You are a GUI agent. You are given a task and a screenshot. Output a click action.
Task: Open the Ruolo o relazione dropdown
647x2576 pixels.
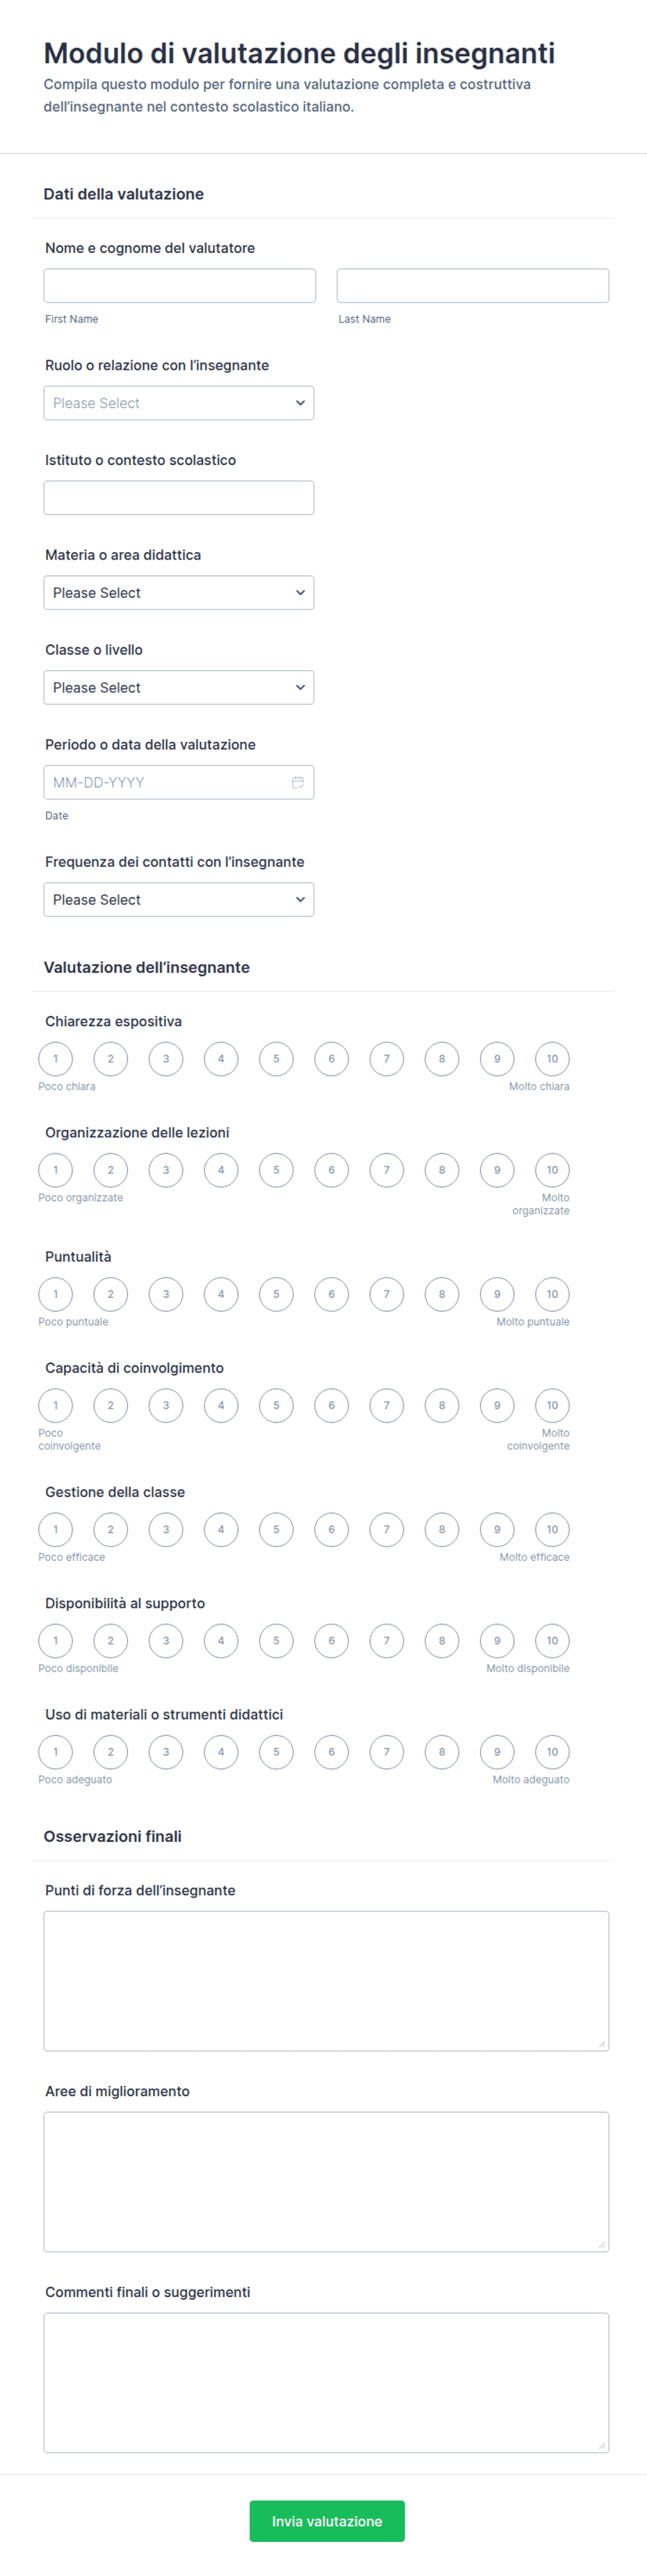click(179, 403)
